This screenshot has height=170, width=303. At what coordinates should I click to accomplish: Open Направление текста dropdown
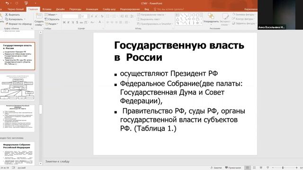[x=151, y=15]
